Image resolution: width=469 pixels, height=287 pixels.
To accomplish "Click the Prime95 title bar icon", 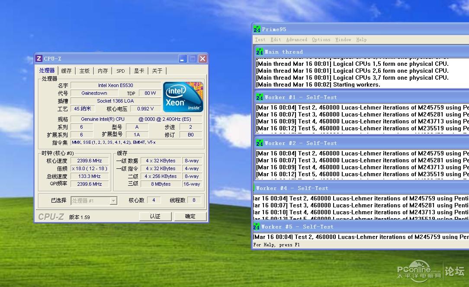I will [x=257, y=29].
